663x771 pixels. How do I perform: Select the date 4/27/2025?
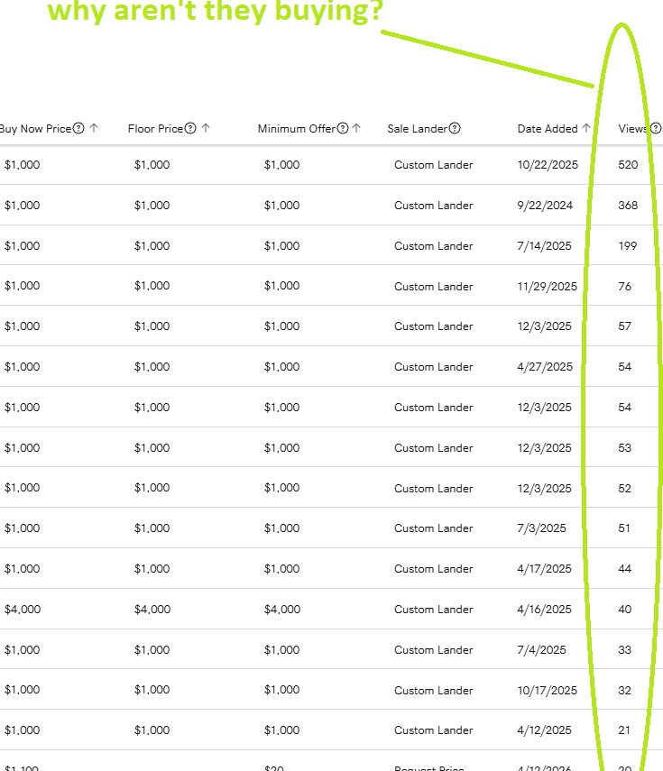(x=545, y=367)
